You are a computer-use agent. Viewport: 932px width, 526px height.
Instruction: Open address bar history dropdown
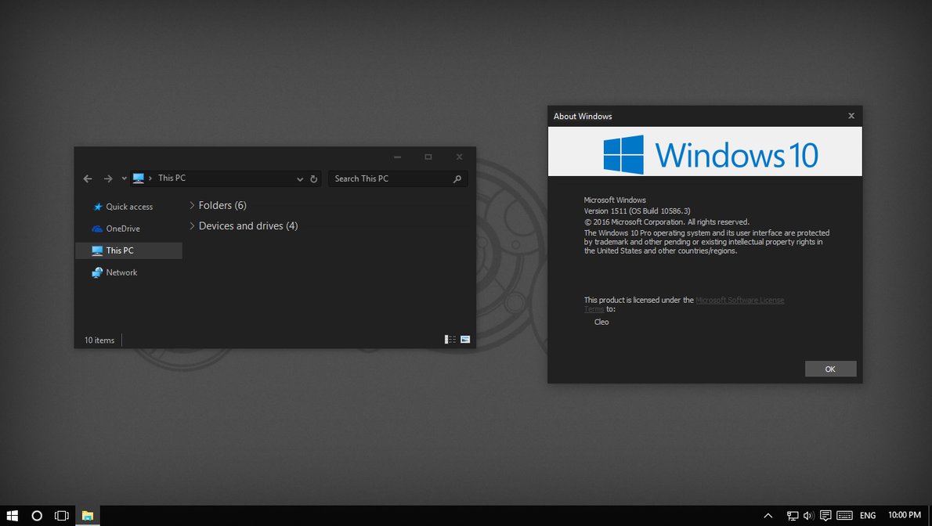click(x=299, y=179)
